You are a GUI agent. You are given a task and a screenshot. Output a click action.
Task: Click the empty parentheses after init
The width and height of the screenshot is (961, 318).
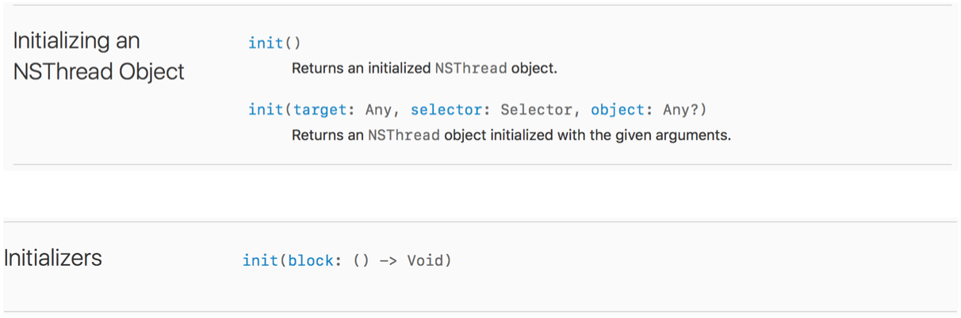pyautogui.click(x=293, y=43)
